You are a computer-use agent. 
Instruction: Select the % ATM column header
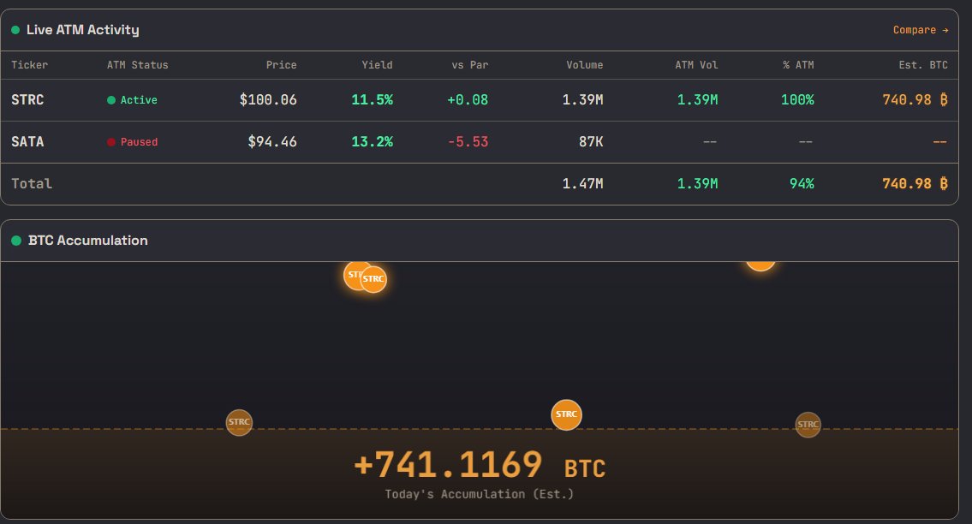798,65
